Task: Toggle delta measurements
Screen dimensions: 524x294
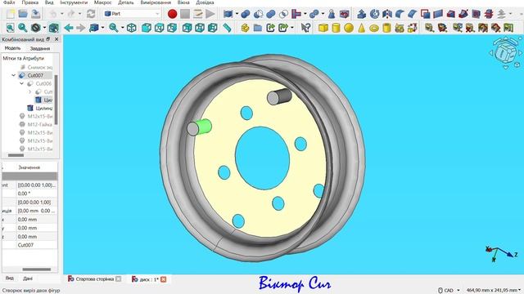Action: [x=508, y=28]
